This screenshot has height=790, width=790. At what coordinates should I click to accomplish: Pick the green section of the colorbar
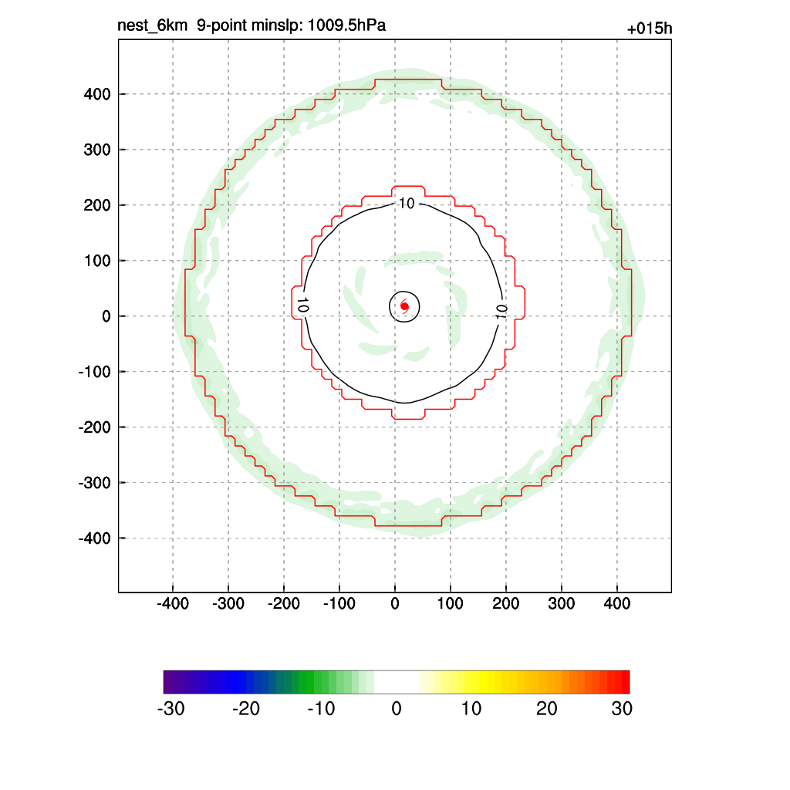312,682
